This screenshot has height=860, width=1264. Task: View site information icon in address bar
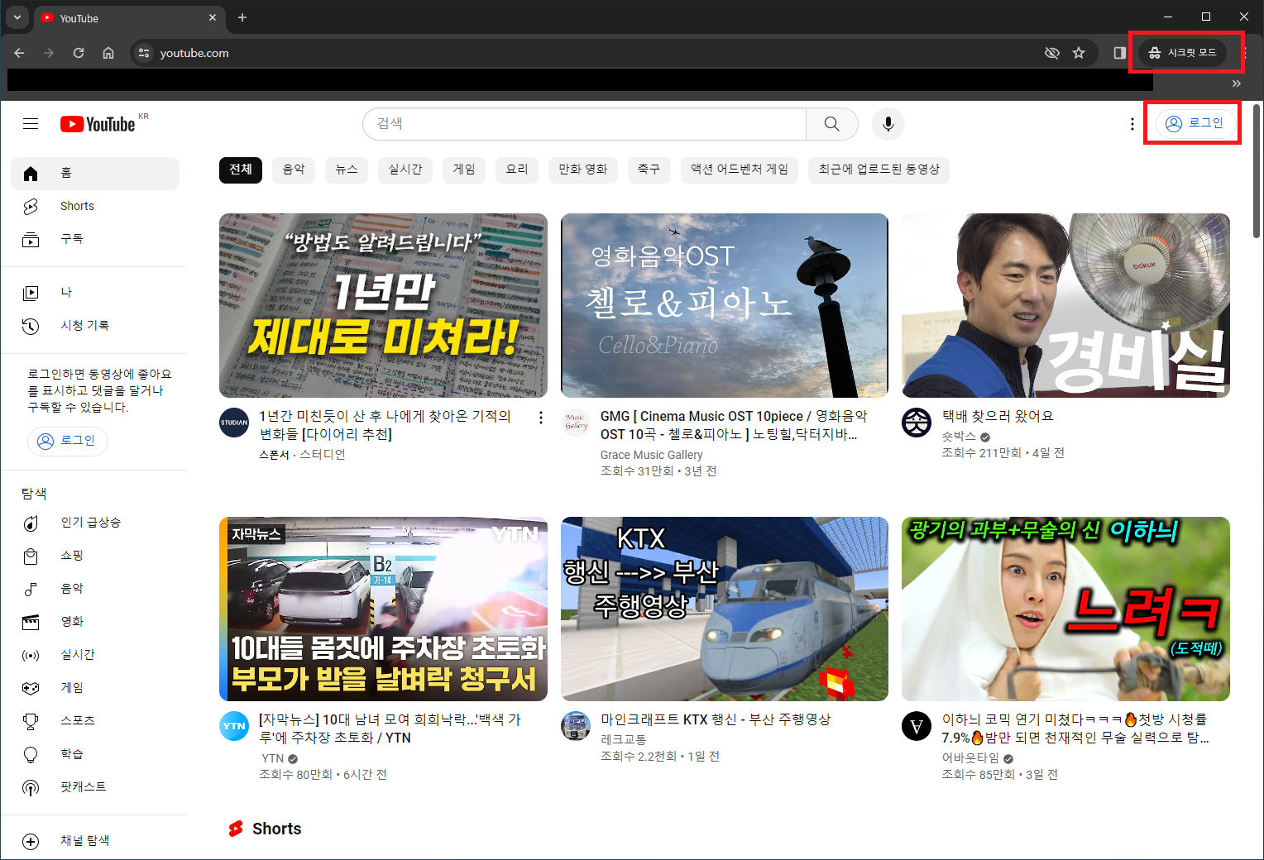pos(144,53)
